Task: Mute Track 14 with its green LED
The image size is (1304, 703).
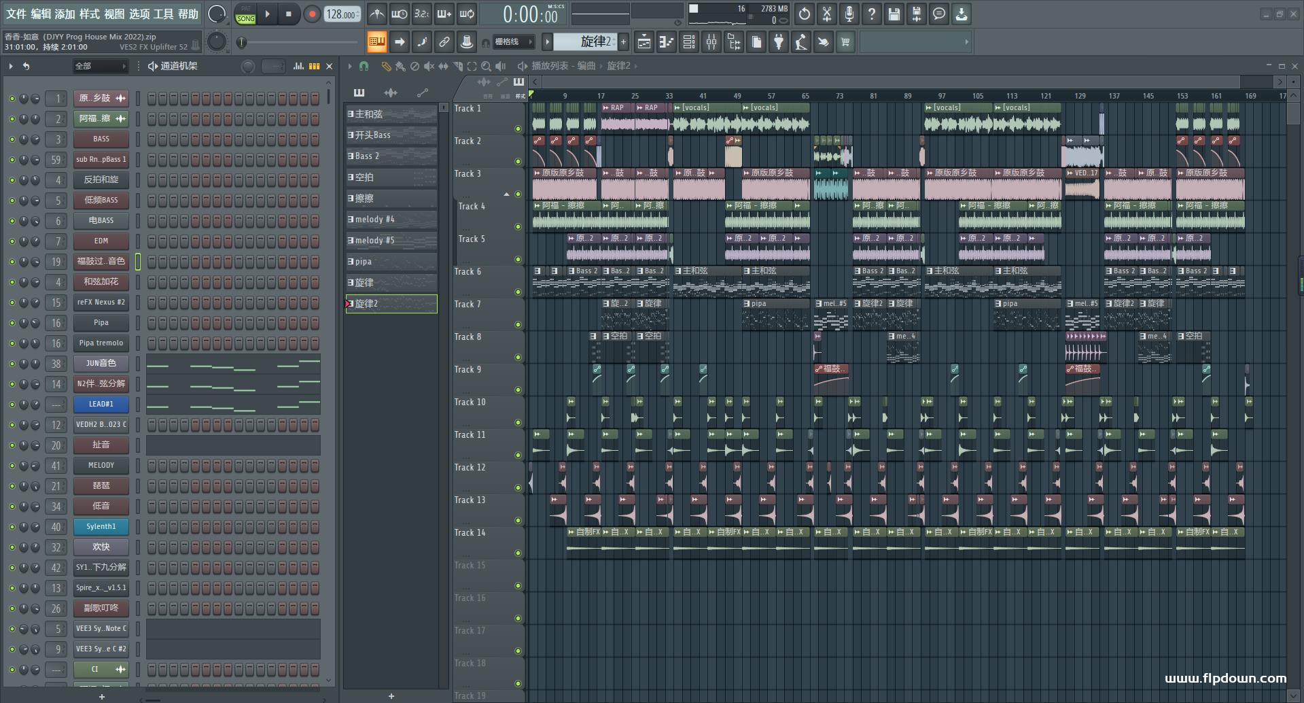Action: 518,553
